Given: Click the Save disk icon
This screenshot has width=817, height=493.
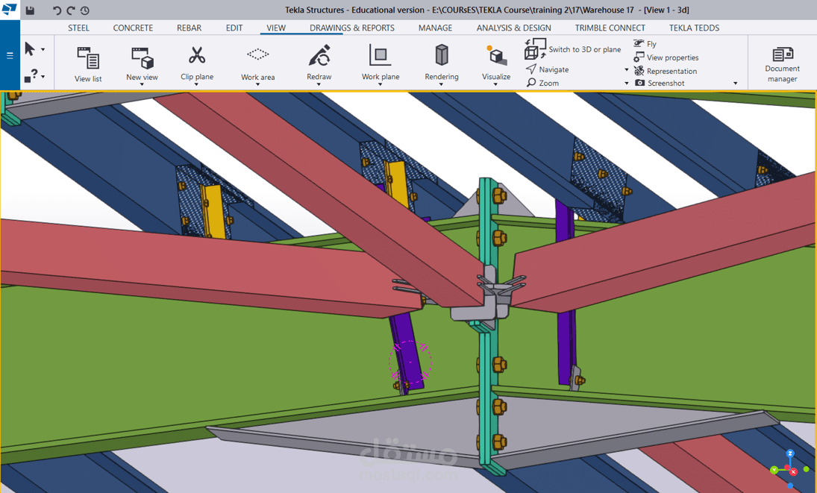Looking at the screenshot, I should point(31,10).
